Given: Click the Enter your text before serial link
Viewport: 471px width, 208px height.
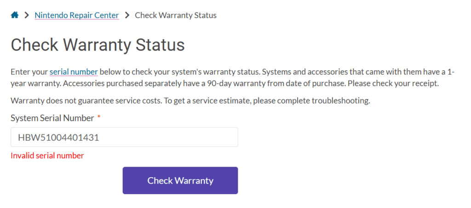Looking at the screenshot, I should 29,72.
